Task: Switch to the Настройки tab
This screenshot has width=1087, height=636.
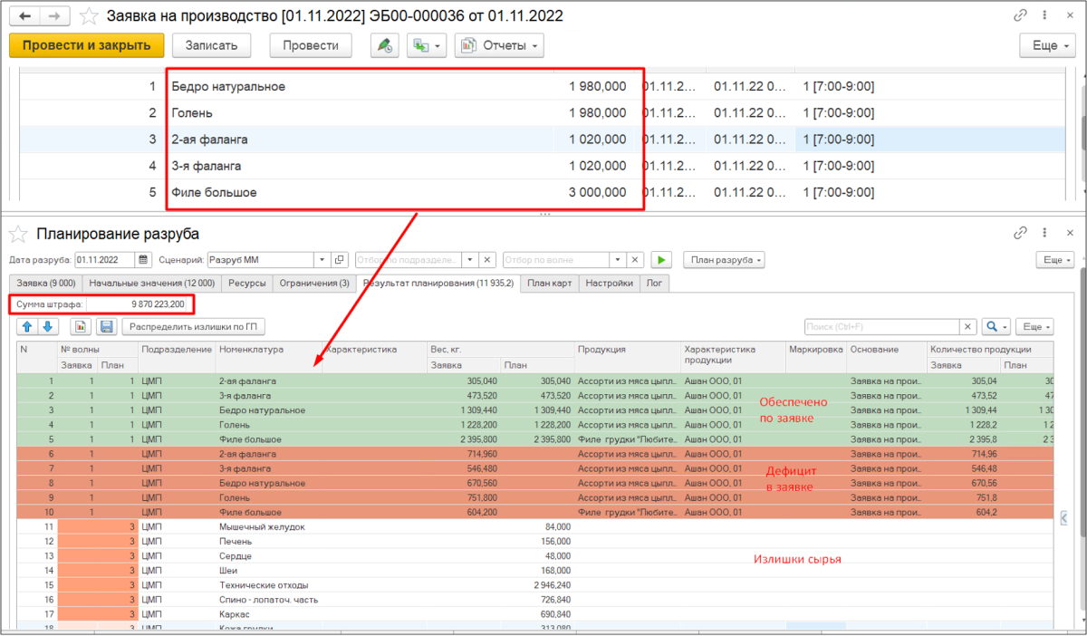Action: (x=609, y=284)
